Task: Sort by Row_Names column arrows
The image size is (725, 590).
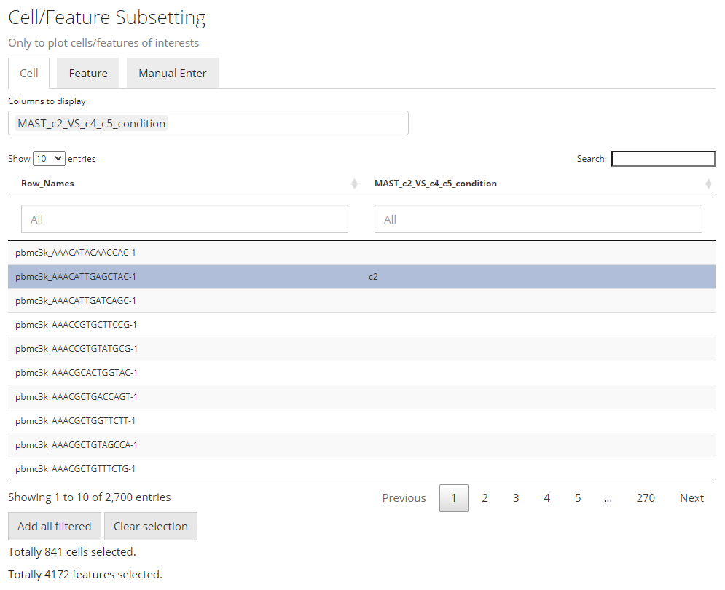Action: tap(354, 184)
